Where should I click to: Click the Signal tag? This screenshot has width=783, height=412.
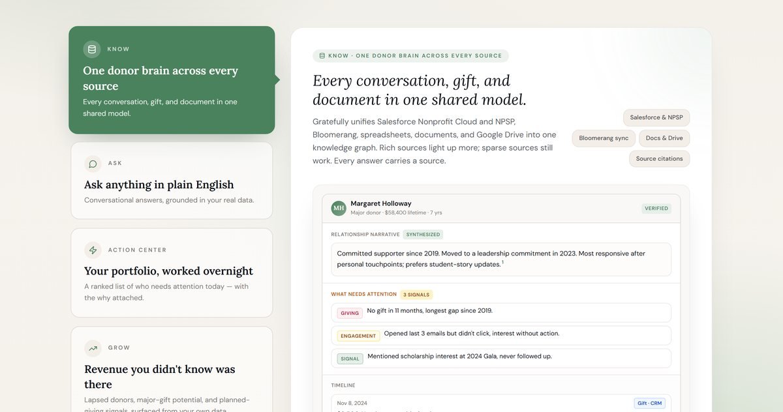click(x=350, y=359)
